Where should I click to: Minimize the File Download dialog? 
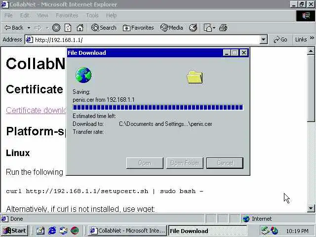point(227,53)
